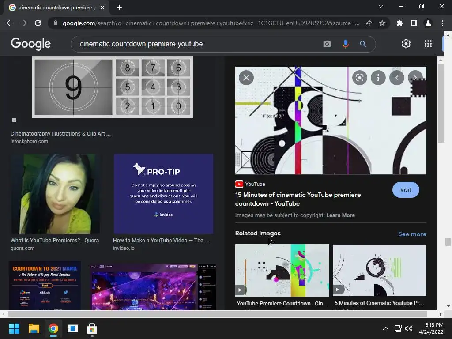Open File Explorer from taskbar
The width and height of the screenshot is (452, 339).
34,328
